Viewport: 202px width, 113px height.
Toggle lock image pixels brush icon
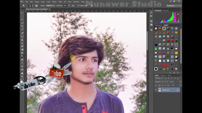coord(163,85)
